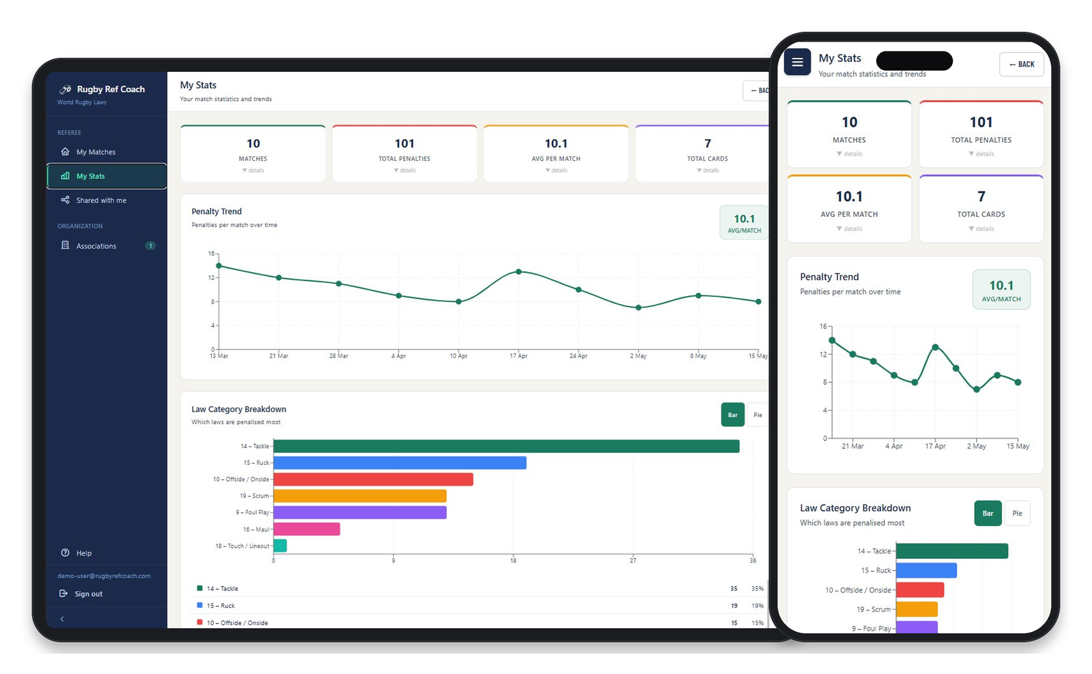The height and width of the screenshot is (674, 1092).
Task: Click teal 18 – Touch / Lineout bar
Action: pos(280,546)
